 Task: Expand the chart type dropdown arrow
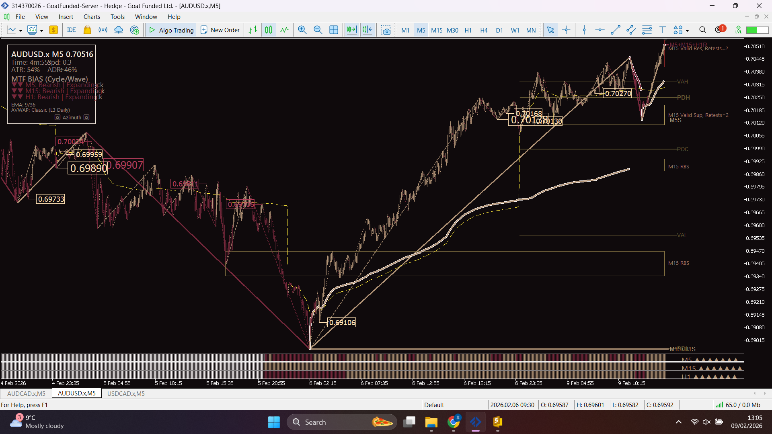[x=21, y=31]
